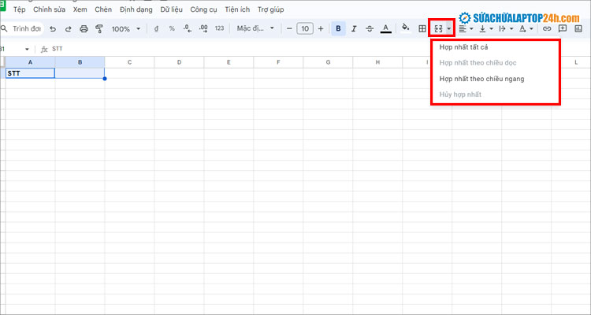Toggle bold formatting off

click(x=338, y=28)
